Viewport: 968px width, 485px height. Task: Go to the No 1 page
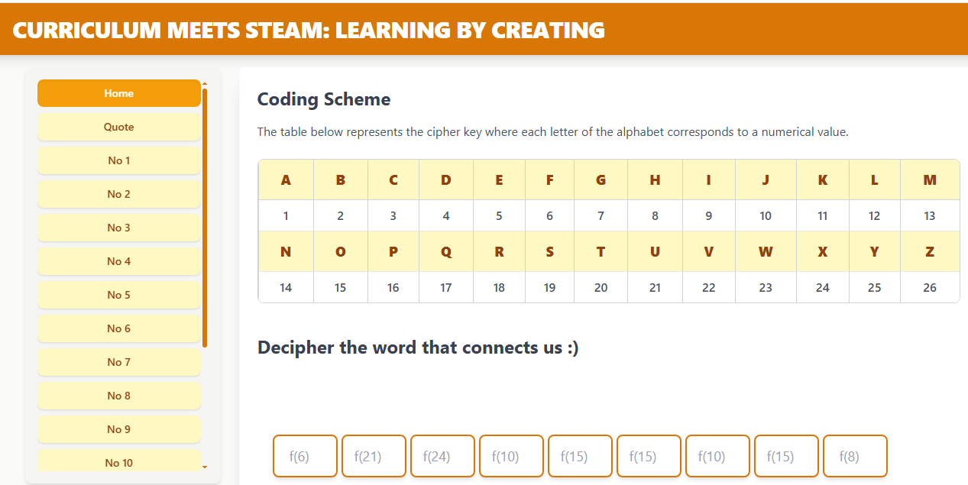pos(119,160)
